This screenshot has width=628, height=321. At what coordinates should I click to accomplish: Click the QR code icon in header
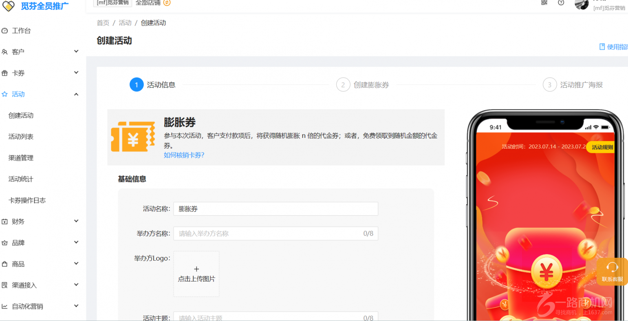(544, 2)
